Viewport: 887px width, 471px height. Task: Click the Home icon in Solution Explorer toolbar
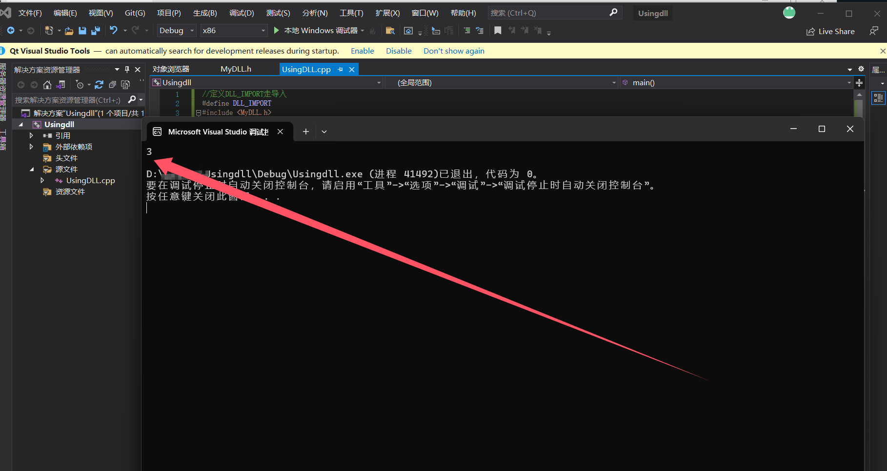pos(47,84)
